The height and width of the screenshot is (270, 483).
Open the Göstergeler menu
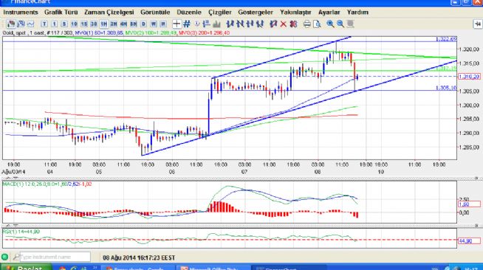(256, 13)
